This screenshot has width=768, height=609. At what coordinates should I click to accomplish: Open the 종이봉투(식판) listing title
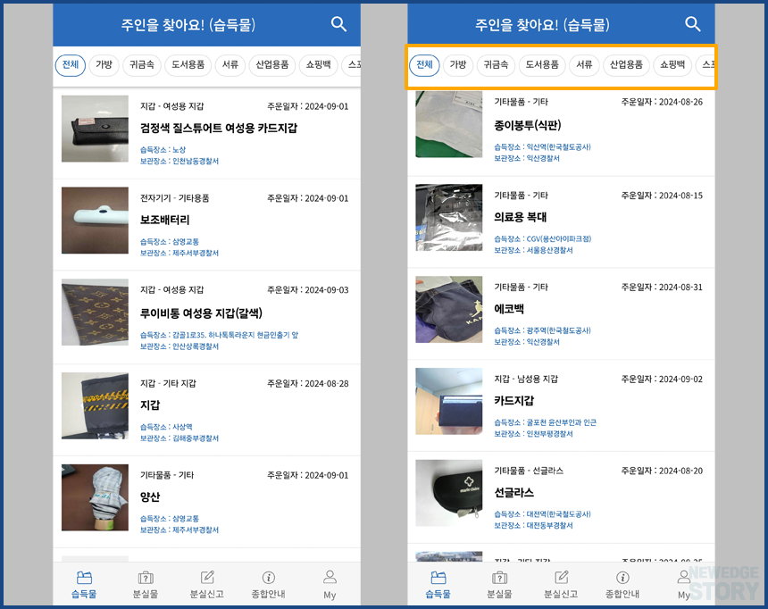(528, 125)
